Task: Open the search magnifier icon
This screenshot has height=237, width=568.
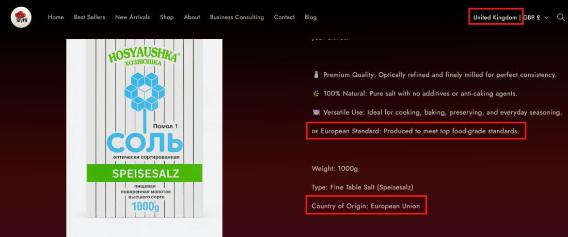Action: [560, 17]
